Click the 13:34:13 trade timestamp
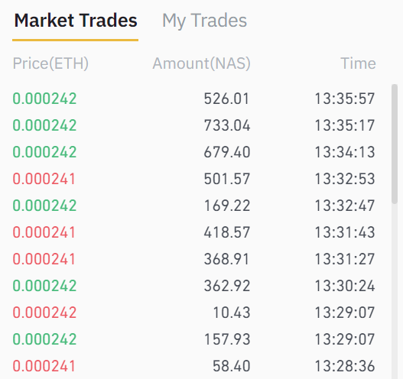 [345, 152]
